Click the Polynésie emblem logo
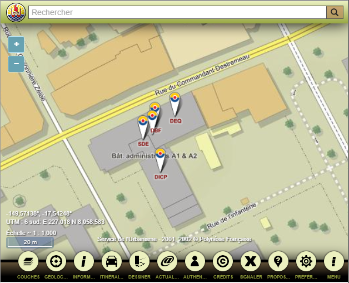This screenshot has height=283, width=349. pos(14,12)
